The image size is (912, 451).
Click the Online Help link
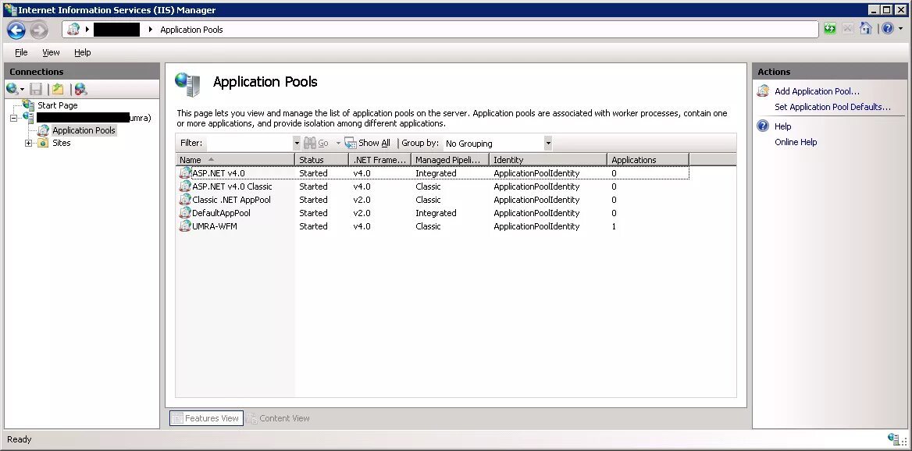(x=796, y=142)
